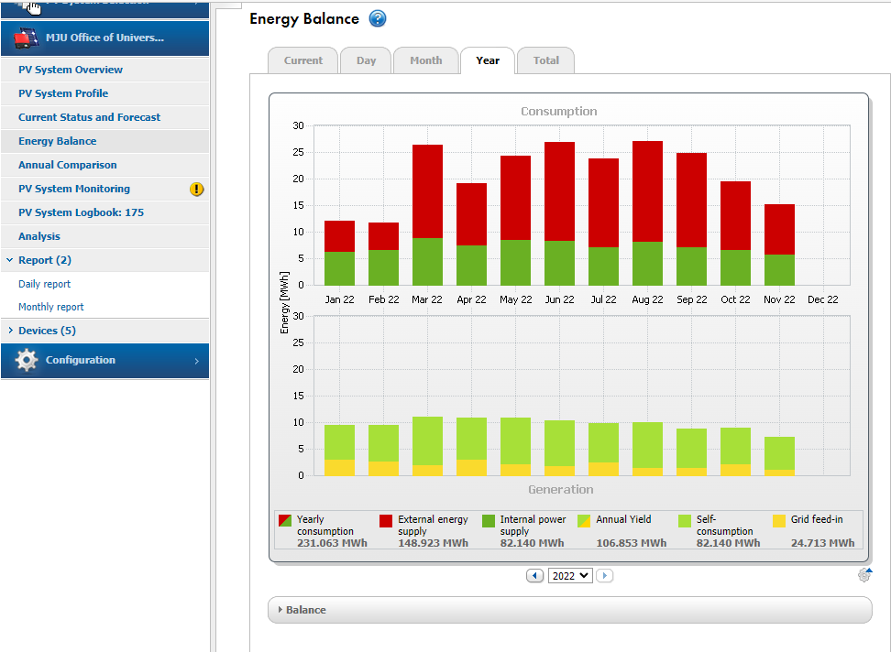Open the 2022 year dropdown
Viewport: 891px width, 652px height.
click(570, 576)
